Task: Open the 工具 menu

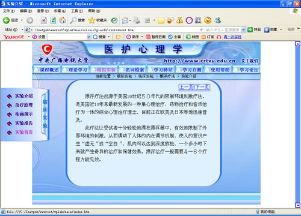Action: click(x=77, y=11)
